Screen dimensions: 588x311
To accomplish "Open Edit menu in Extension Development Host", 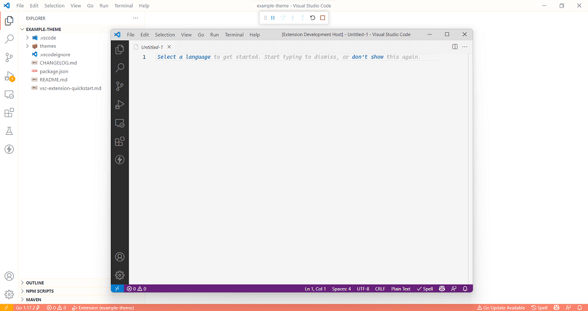I will 145,34.
